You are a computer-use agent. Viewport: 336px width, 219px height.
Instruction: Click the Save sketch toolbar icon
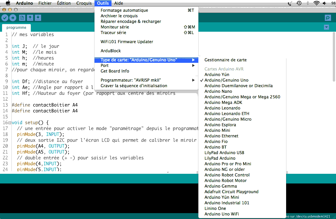[x=38, y=18]
